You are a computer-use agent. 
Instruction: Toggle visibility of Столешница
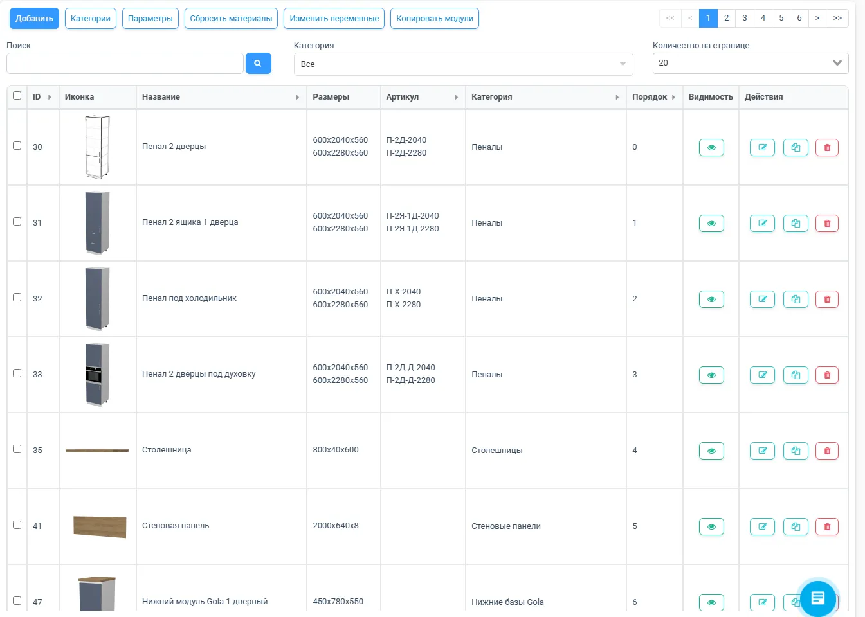click(x=711, y=451)
